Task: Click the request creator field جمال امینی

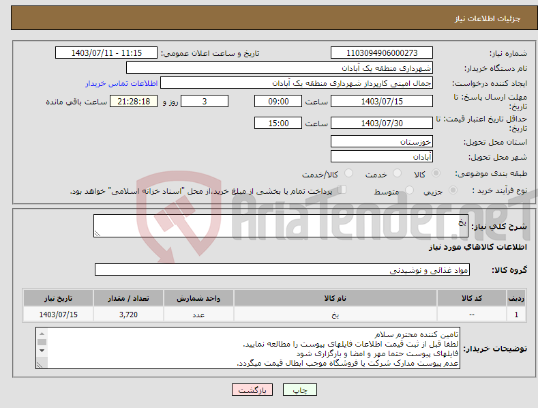Action: click(297, 83)
